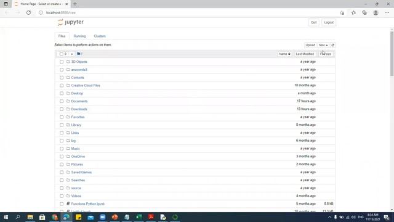Open Zoom from the taskbar
Viewport: 394px width, 222px height.
(x=103, y=217)
